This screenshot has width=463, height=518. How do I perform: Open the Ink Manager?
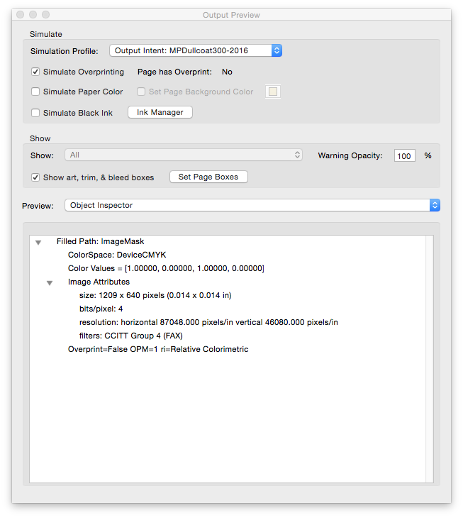tap(160, 112)
